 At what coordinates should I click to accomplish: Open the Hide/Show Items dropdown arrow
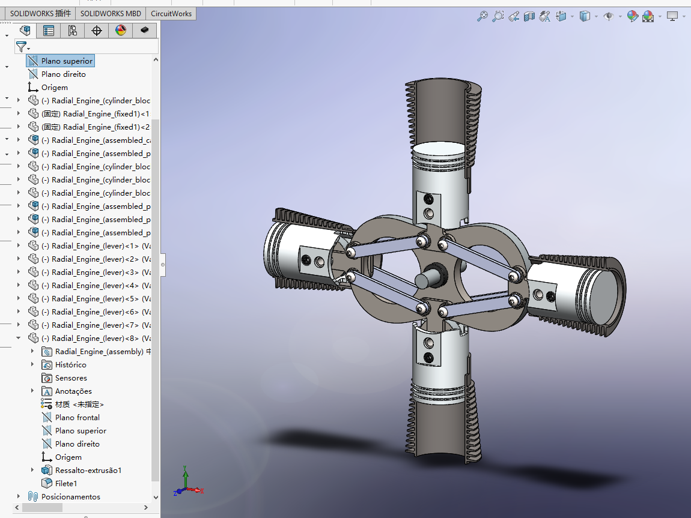(620, 17)
